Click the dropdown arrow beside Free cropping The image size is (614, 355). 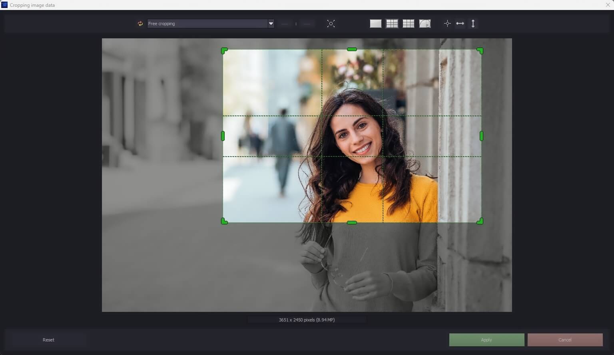coord(271,24)
